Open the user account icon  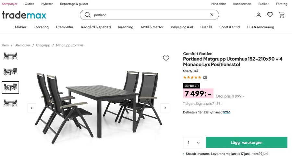pyautogui.click(x=259, y=15)
